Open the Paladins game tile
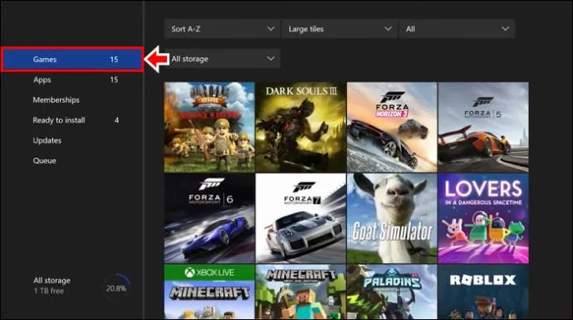Viewport: 573px width, 320px height. 392,292
